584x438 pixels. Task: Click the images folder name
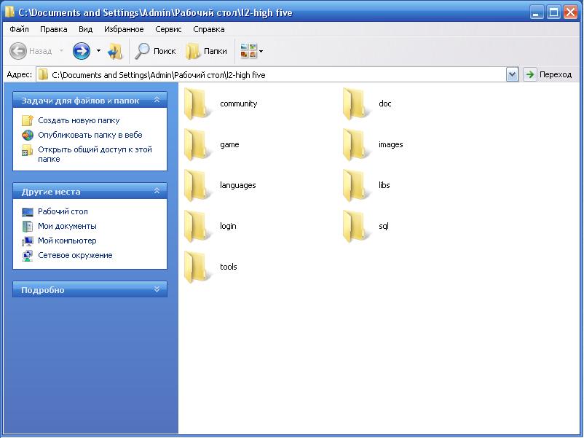pyautogui.click(x=391, y=144)
